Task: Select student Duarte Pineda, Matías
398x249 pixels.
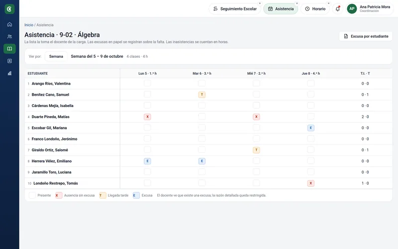Action: pyautogui.click(x=51, y=117)
